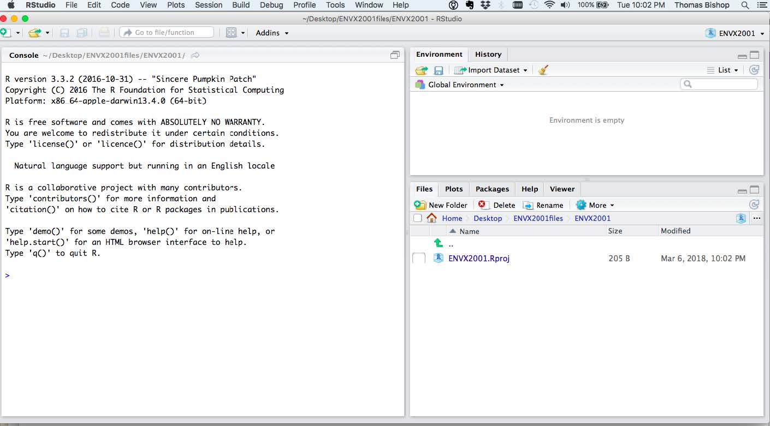Click the Delete button in Files
The image size is (770, 426).
tap(496, 205)
